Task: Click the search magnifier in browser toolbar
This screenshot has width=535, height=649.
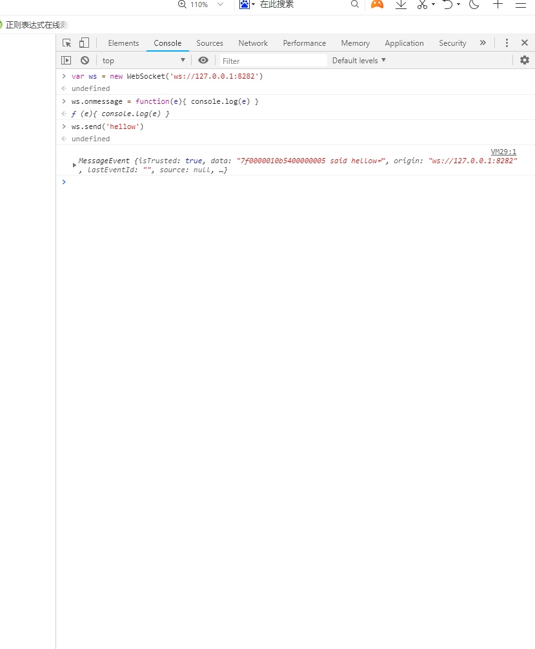Action: click(354, 5)
